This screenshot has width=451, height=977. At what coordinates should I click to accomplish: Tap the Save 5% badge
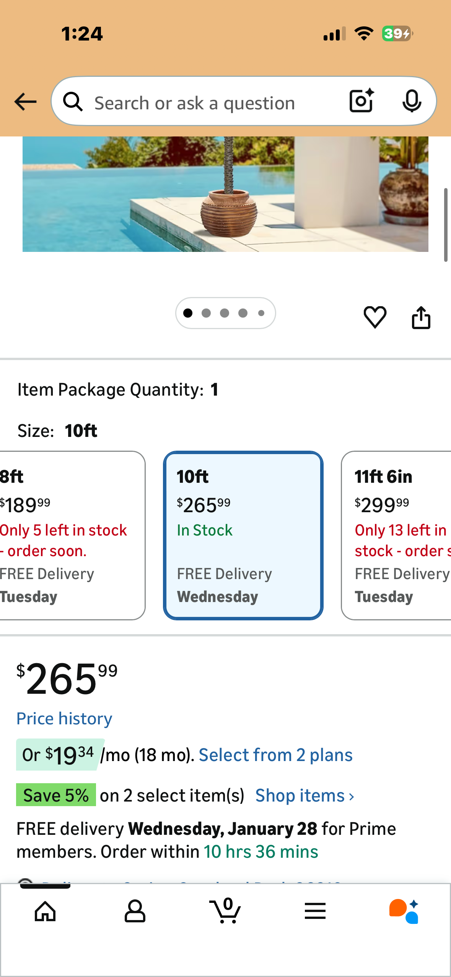(x=56, y=795)
